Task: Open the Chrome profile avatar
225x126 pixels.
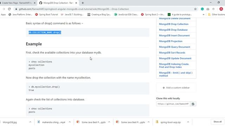Action: 221,9
